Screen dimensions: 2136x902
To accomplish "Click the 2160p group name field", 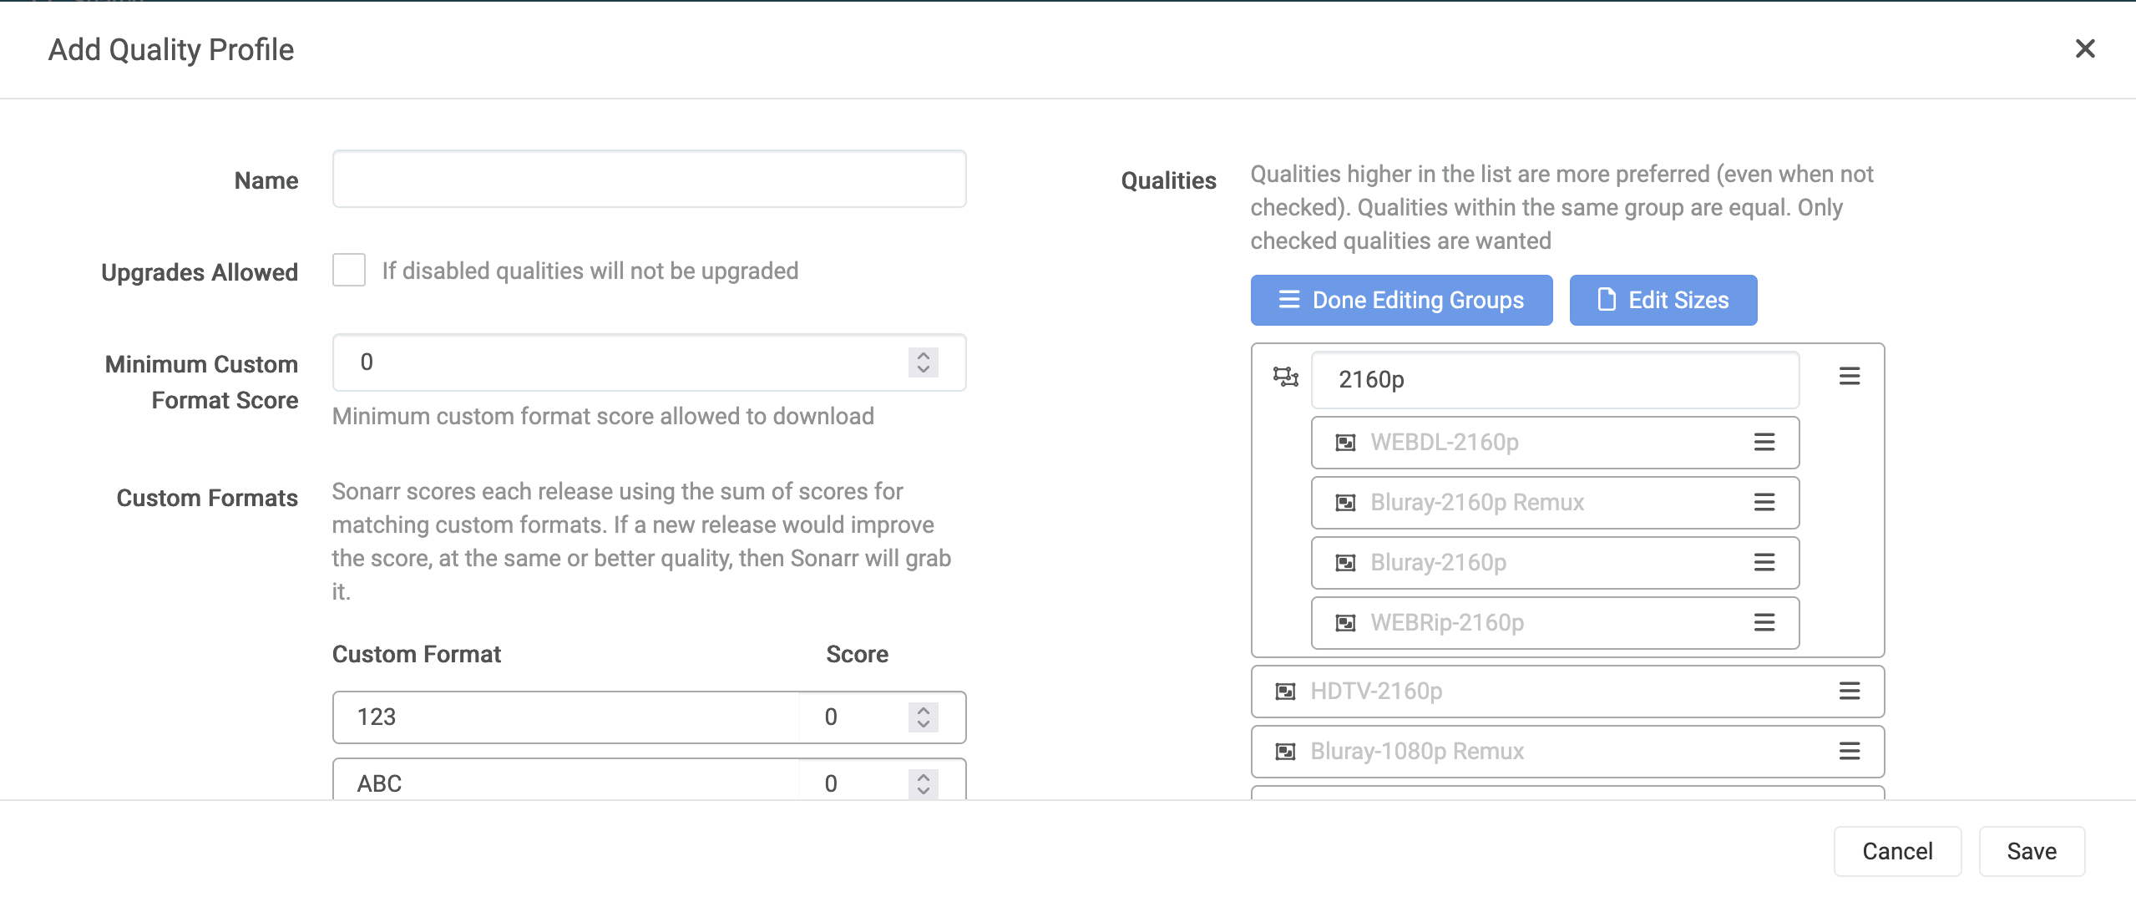I will pyautogui.click(x=1554, y=380).
